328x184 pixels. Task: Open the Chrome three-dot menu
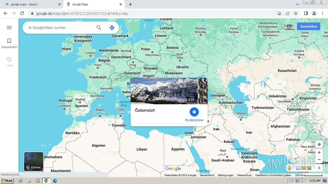(323, 13)
